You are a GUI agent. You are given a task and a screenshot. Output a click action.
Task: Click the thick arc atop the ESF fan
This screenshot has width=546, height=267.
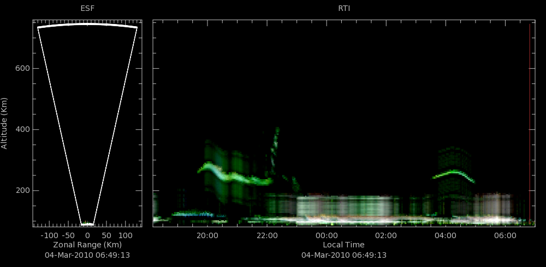87,25
